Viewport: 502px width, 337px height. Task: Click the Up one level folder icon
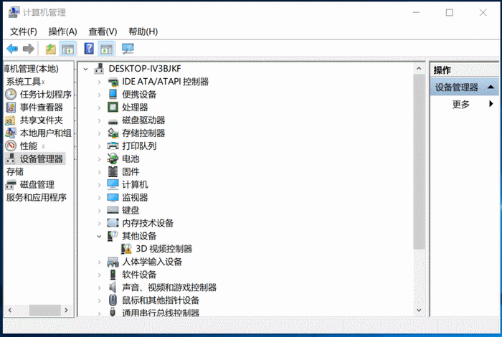click(51, 49)
